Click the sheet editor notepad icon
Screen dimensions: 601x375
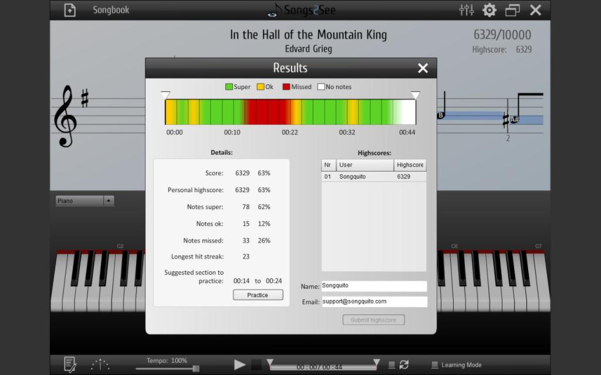[70, 364]
